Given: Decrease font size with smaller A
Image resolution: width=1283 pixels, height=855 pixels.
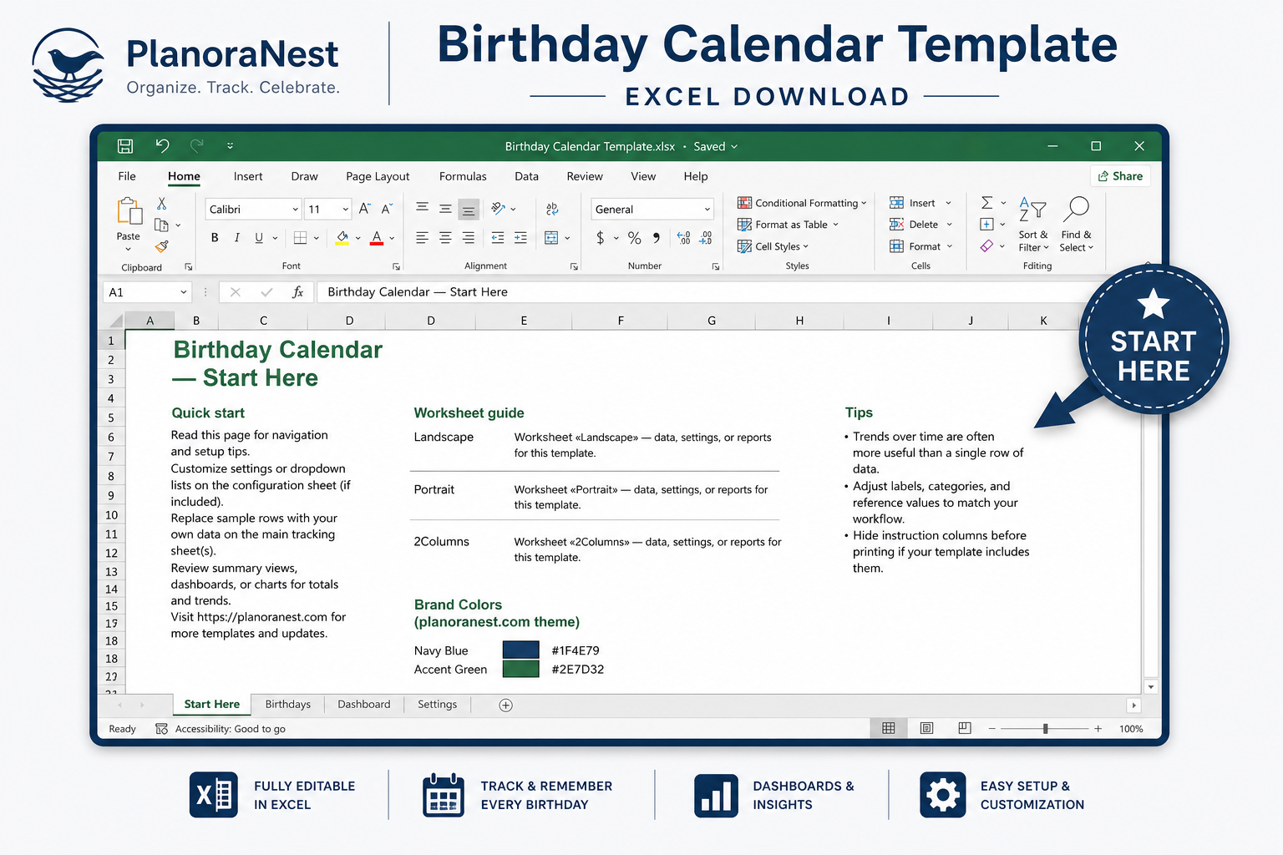Looking at the screenshot, I should point(387,209).
